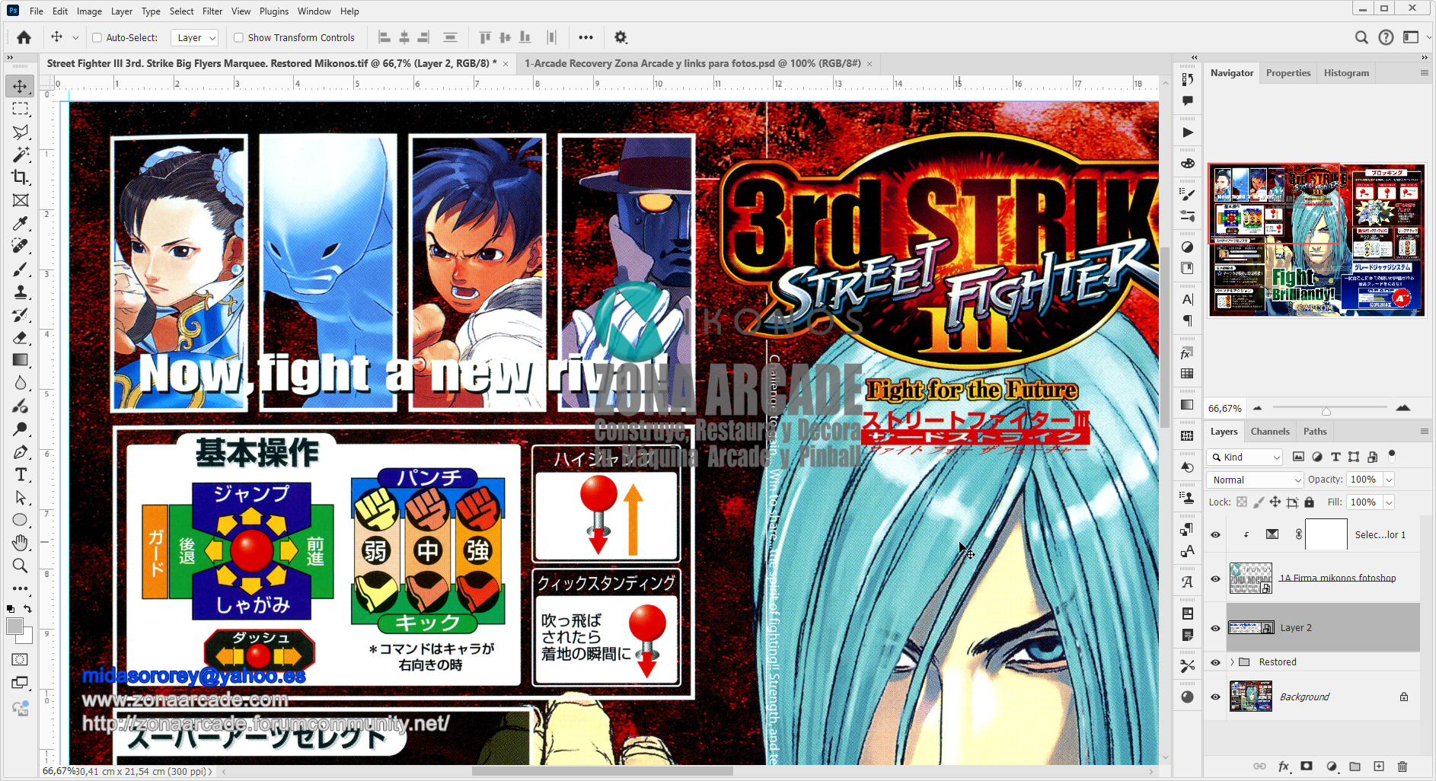This screenshot has height=781, width=1436.
Task: Select the Pen tool
Action: 21,451
